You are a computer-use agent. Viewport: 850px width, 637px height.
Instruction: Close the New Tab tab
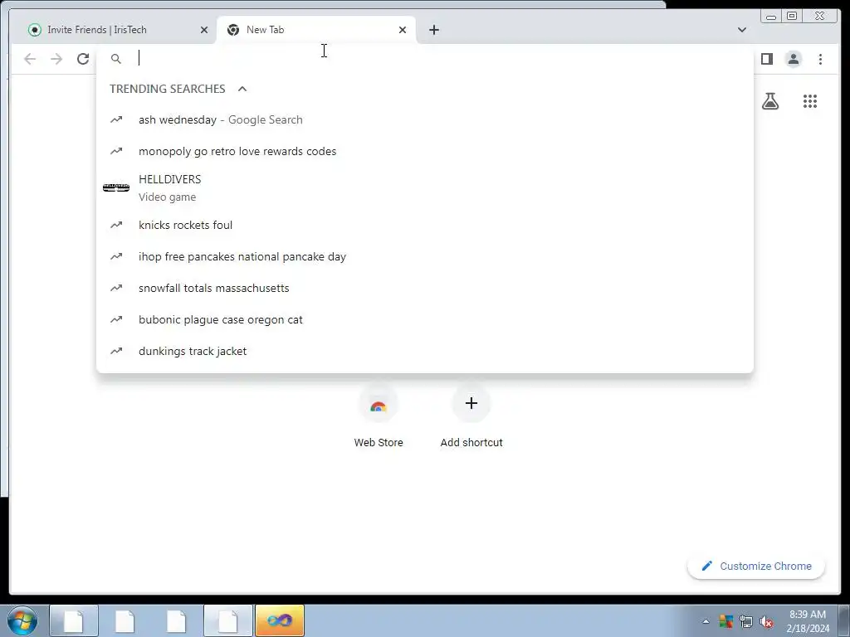point(403,30)
